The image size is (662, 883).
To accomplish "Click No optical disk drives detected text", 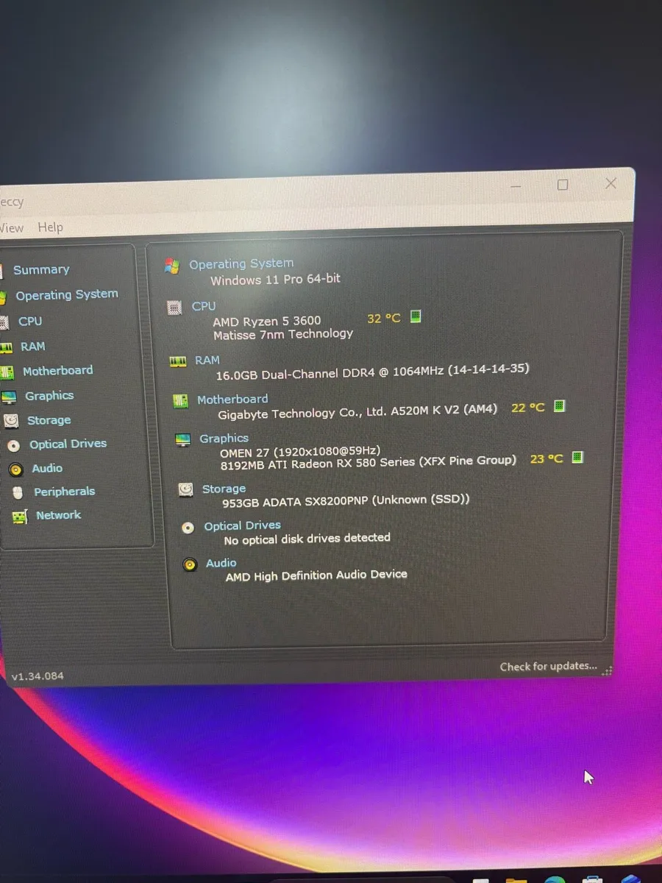I will click(x=307, y=539).
